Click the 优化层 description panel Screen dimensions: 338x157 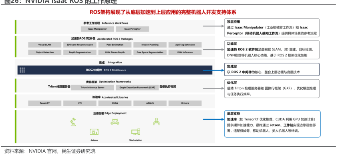272,89
